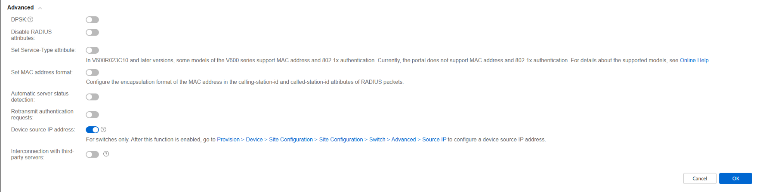Disable Device source IP address toggle

tap(92, 130)
